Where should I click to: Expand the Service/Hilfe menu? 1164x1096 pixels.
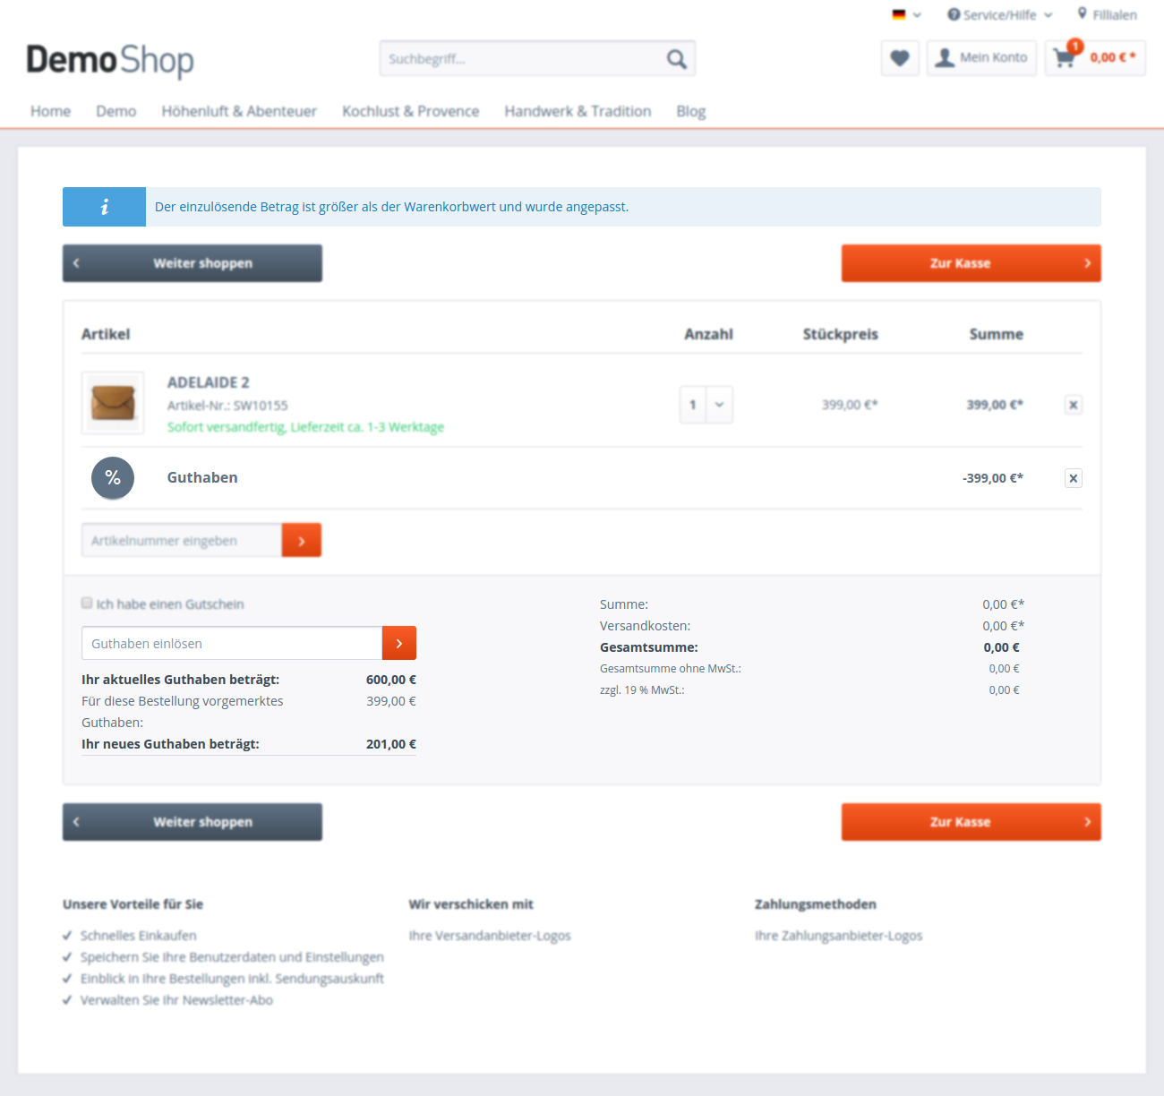click(999, 14)
